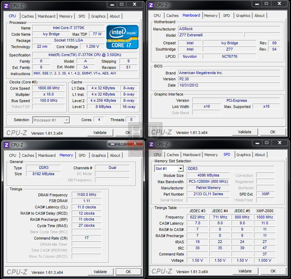Switch to SPD tab in Memory window
The width and height of the screenshot is (291, 279).
pos(82,155)
